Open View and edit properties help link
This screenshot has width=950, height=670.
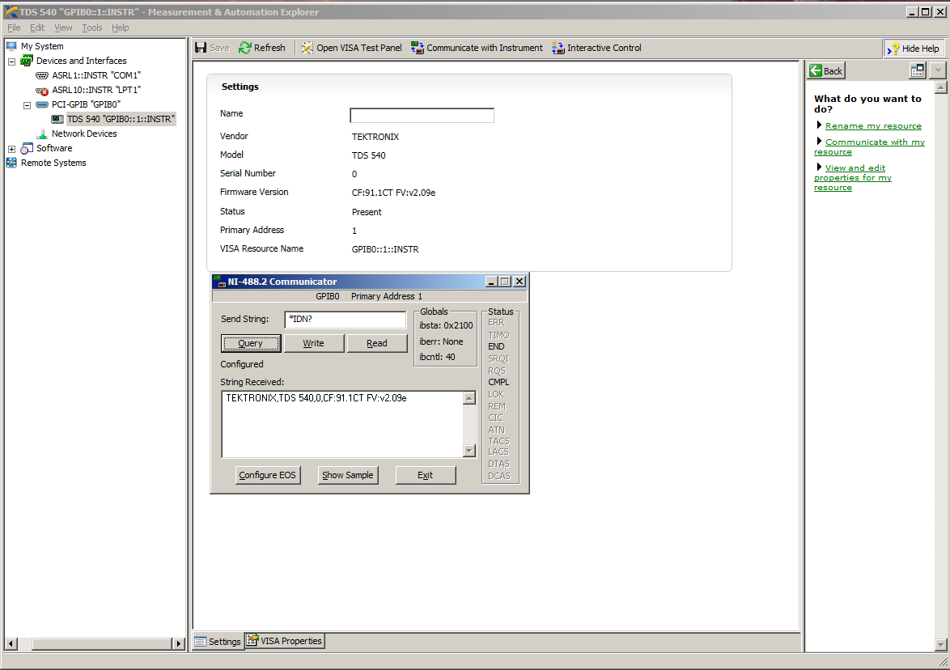tap(853, 177)
